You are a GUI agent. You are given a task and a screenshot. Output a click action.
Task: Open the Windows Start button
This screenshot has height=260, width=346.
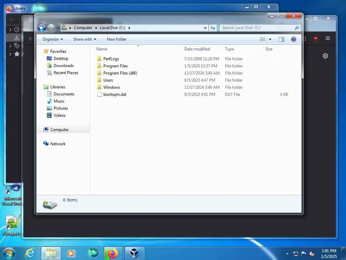pos(9,253)
